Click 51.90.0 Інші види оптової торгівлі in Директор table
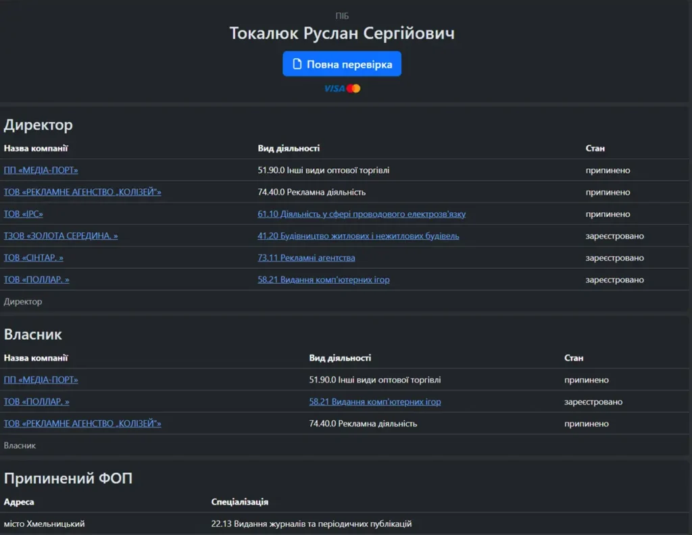This screenshot has height=535, width=692. click(x=324, y=170)
